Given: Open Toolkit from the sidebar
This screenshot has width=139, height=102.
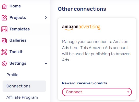Looking at the screenshot, I should coord(16,52).
